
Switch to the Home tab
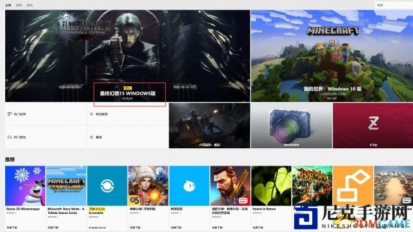[8, 5]
